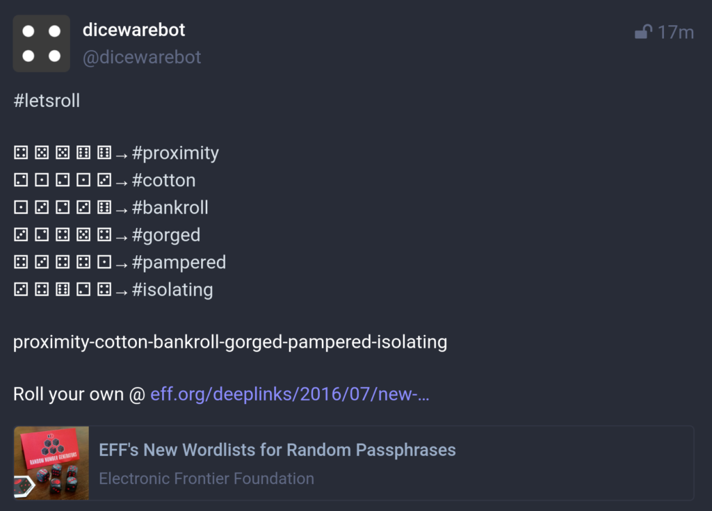
Task: Follow the eff.org/deeplinks URL link
Action: point(290,394)
